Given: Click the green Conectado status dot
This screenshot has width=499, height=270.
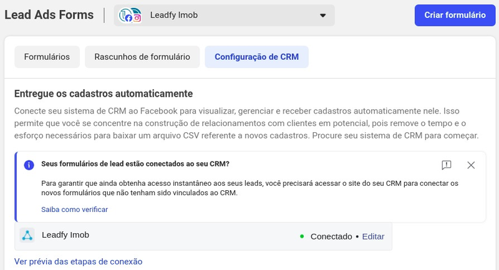Looking at the screenshot, I should pyautogui.click(x=302, y=236).
